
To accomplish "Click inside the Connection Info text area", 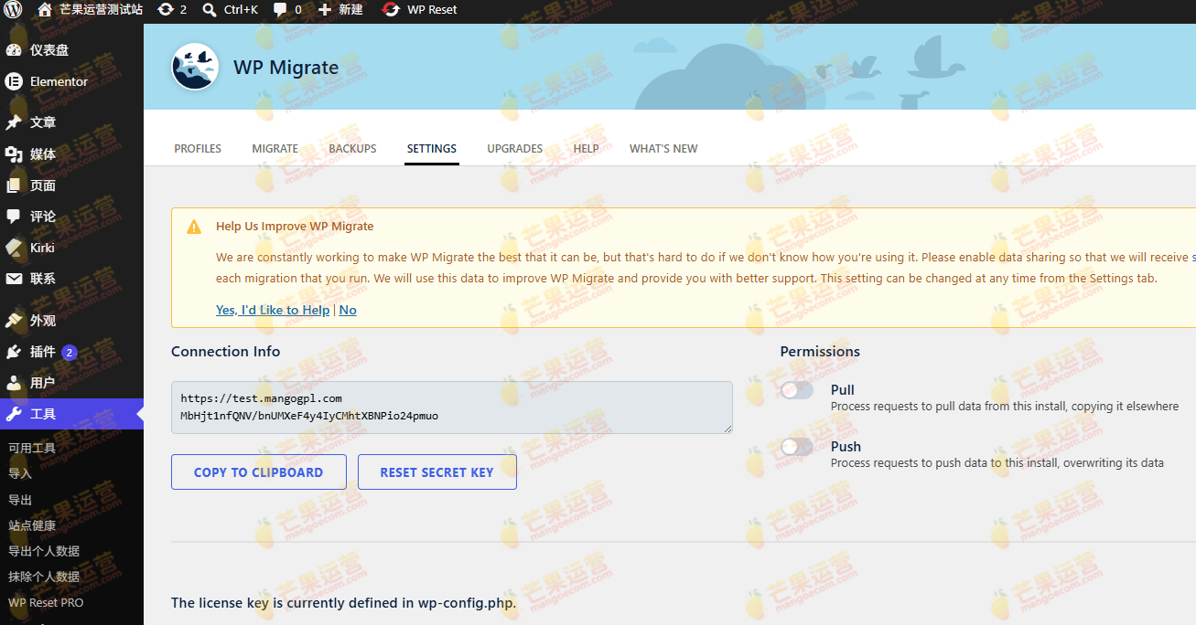I will [x=452, y=408].
